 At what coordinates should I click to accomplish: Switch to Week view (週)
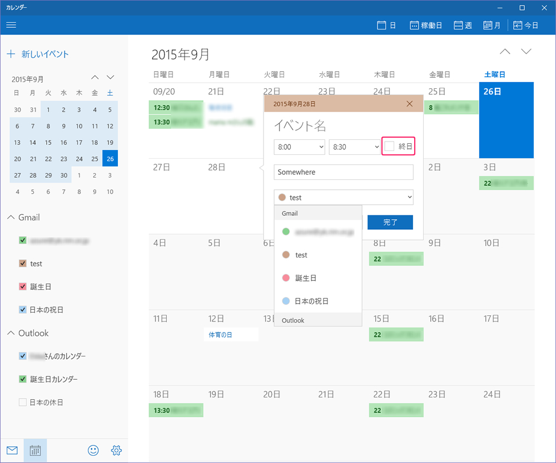click(463, 25)
